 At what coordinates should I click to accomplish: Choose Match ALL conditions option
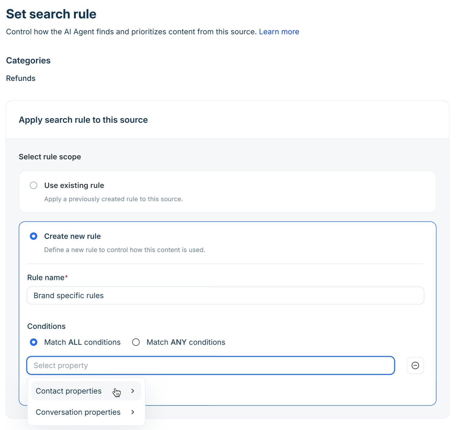(x=34, y=342)
